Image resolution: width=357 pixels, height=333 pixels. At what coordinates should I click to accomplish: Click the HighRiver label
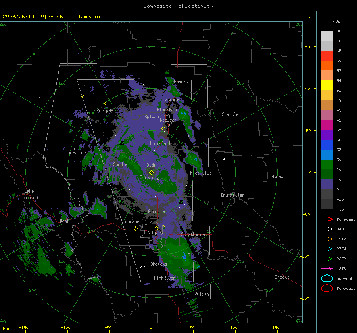(165, 278)
